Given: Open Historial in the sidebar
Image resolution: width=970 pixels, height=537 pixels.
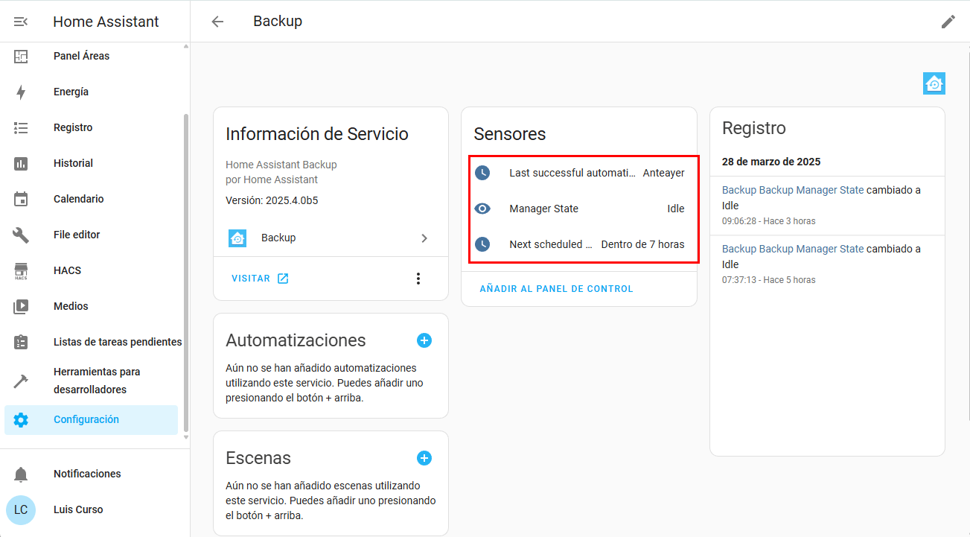Looking at the screenshot, I should pos(91,163).
